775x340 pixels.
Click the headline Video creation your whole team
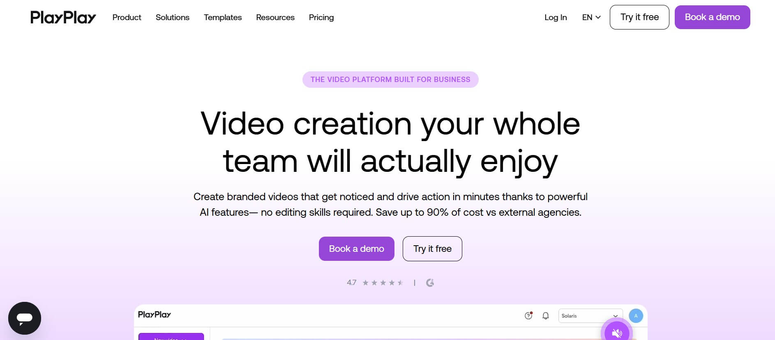pyautogui.click(x=390, y=142)
